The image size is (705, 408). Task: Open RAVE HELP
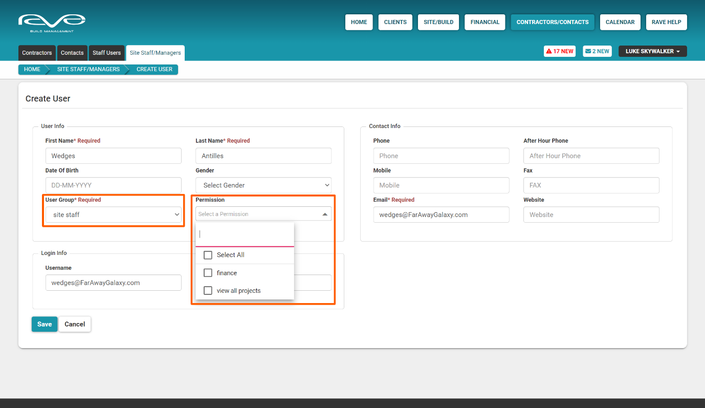666,22
